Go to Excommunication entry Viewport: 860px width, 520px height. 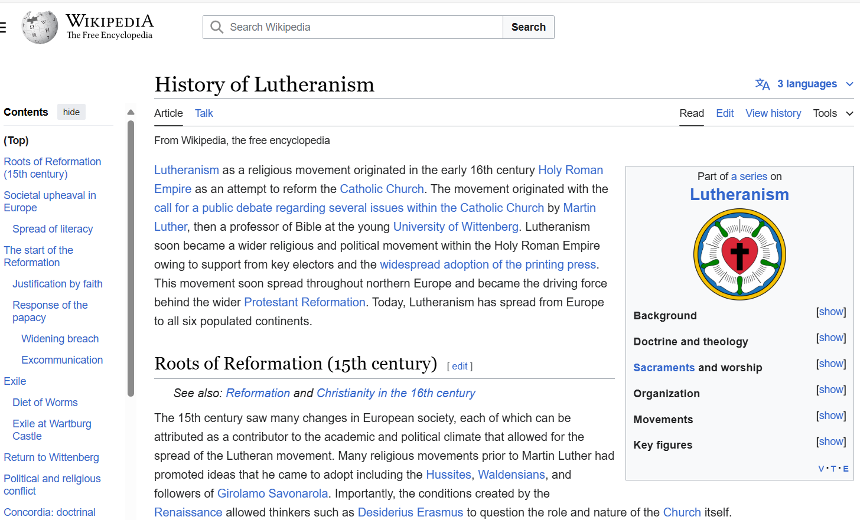(x=62, y=360)
